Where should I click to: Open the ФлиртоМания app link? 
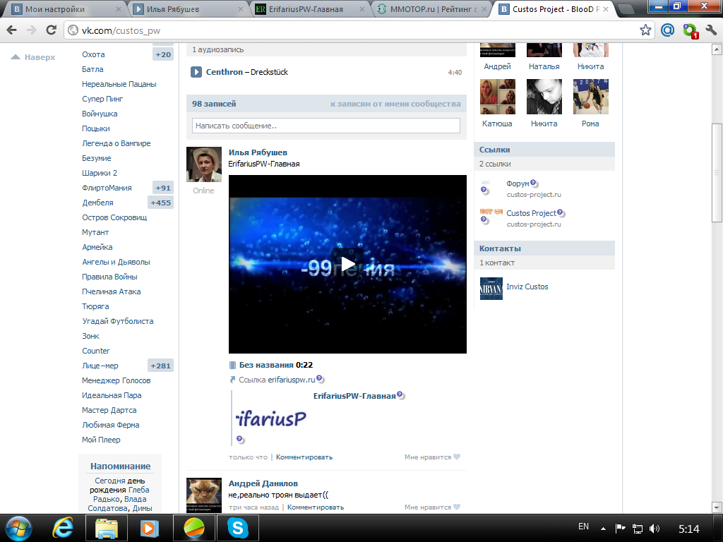pos(107,188)
